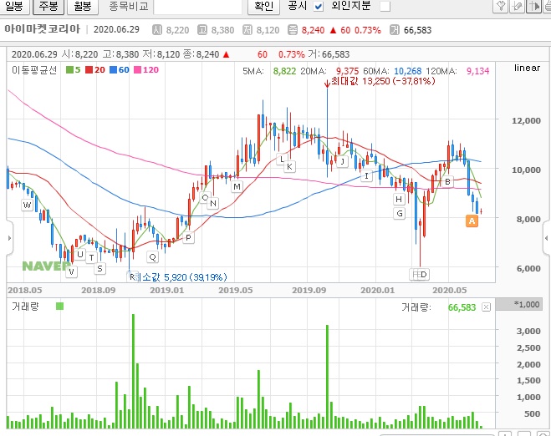Click the 아이마켓코리아 stock name
Screen dimensions: 551x436
pyautogui.click(x=43, y=29)
